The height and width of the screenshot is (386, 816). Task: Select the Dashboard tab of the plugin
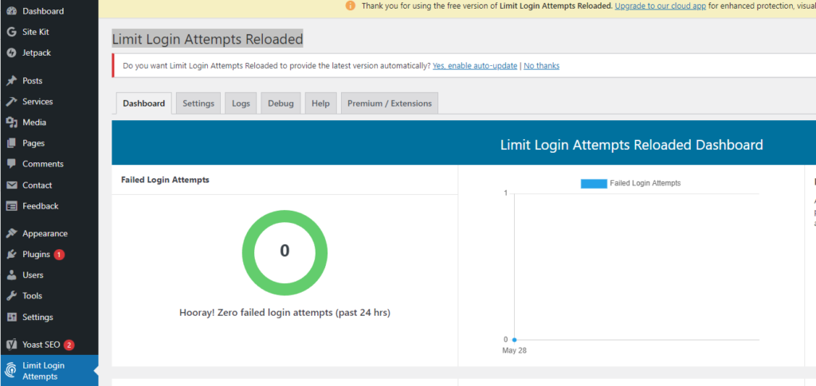click(x=143, y=103)
